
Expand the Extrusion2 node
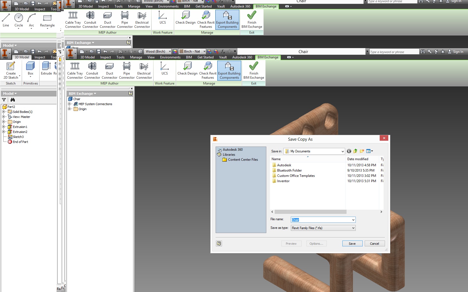click(4, 132)
